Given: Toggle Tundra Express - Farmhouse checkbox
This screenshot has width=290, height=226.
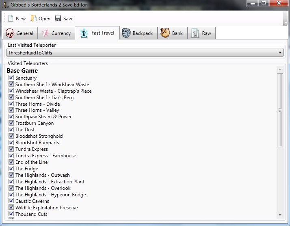Looking at the screenshot, I should pos(11,155).
